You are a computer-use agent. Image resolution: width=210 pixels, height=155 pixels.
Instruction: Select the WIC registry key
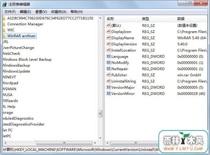tap(11, 30)
